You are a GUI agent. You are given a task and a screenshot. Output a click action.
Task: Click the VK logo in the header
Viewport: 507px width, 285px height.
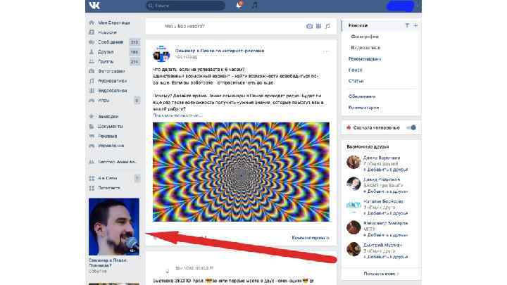(94, 6)
